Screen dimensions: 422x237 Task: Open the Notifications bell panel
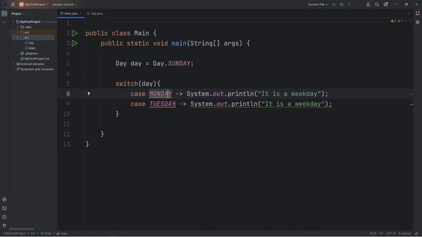point(417,13)
